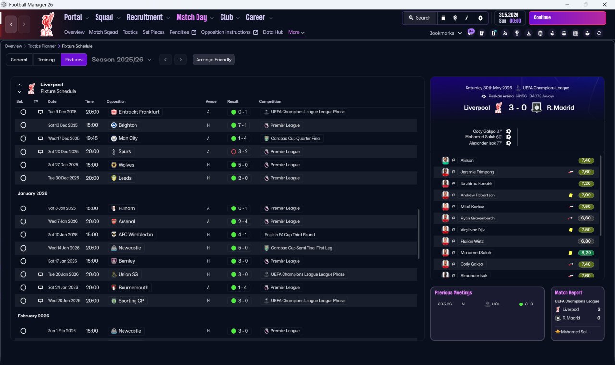Screen dimensions: 615x365
Task: Open the pencil edit icon in the top bar
Action: [467, 18]
